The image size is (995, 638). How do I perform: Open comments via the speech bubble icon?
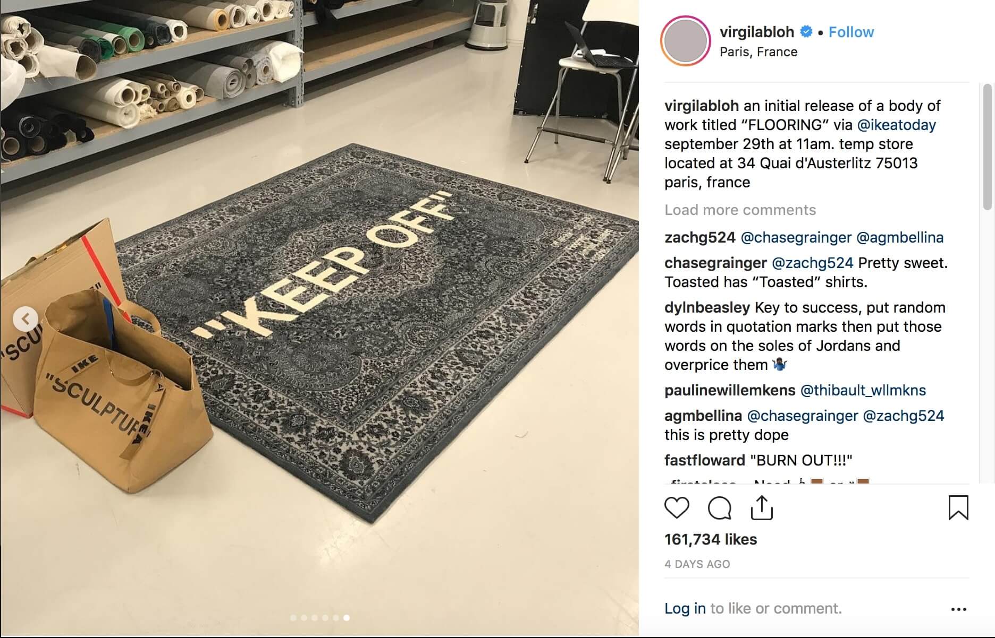[x=720, y=508]
